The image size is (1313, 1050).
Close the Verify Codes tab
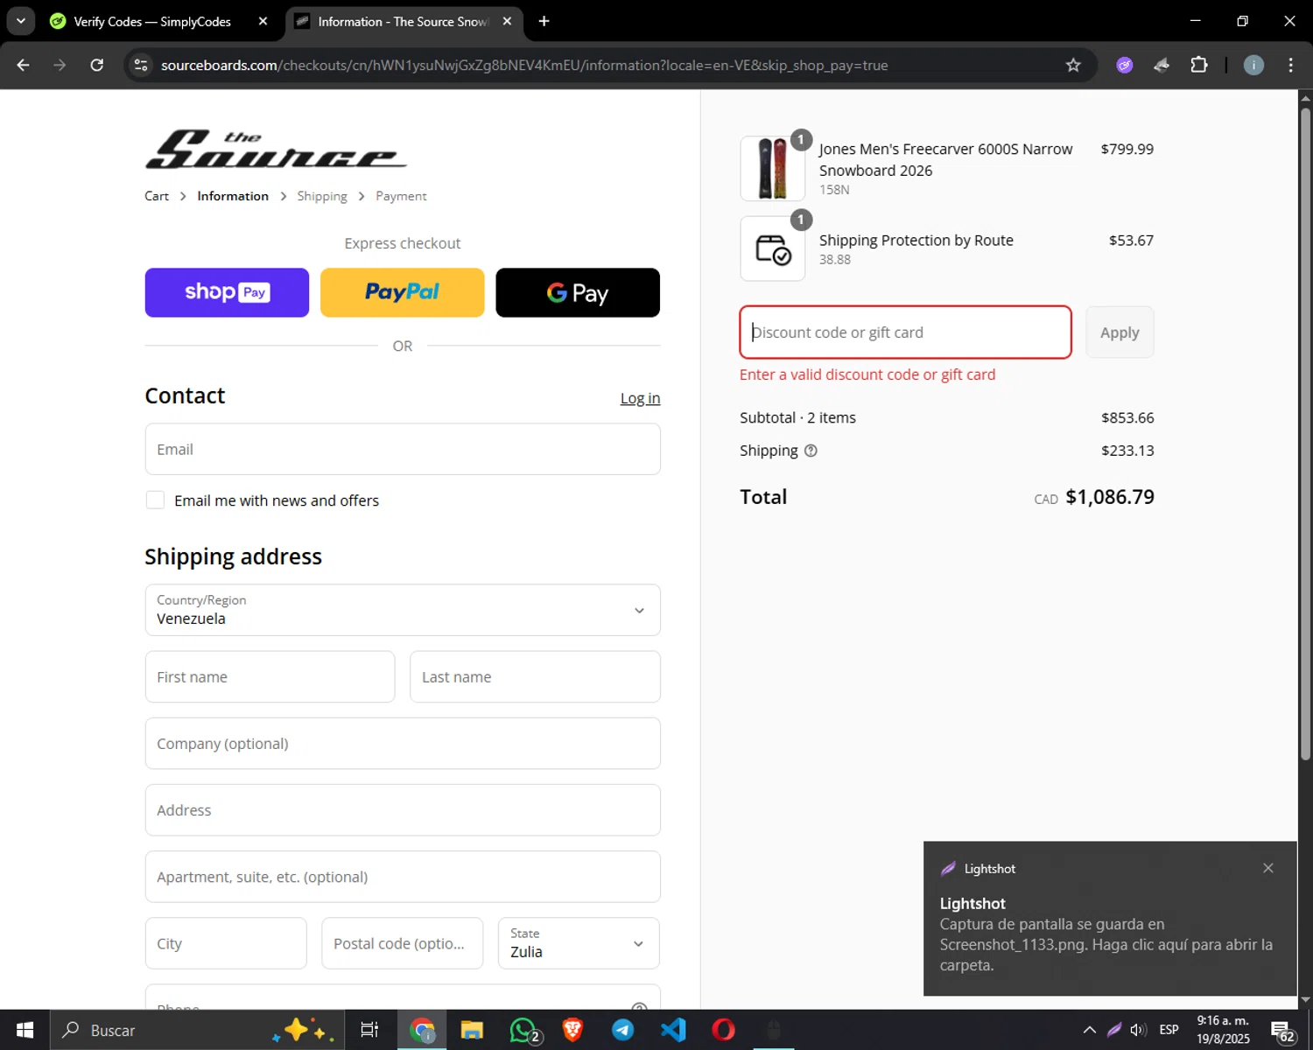coord(263,21)
